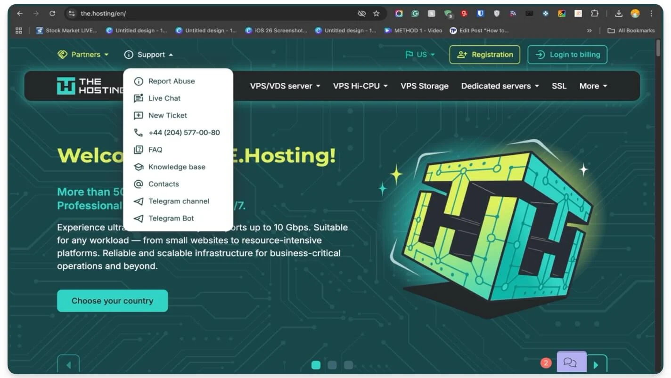Click the Registration button
This screenshot has height=378, width=671.
(x=485, y=55)
